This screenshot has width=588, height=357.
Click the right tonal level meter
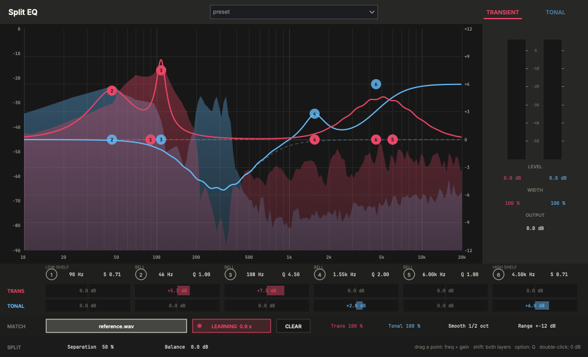tap(553, 99)
